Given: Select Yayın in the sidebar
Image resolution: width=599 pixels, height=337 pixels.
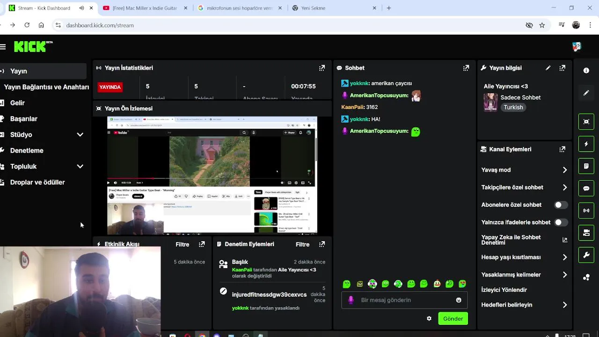Looking at the screenshot, I should click(43, 71).
